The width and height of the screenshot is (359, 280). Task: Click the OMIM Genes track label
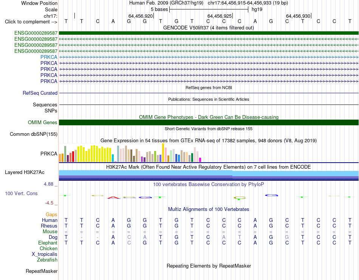[x=42, y=123]
